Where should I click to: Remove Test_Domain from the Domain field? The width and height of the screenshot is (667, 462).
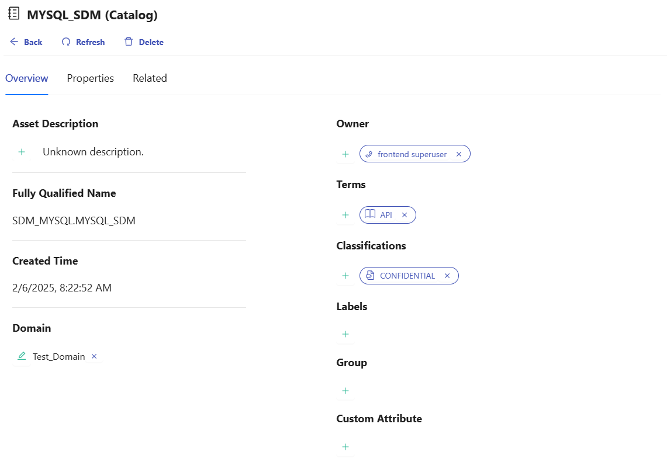click(x=94, y=356)
